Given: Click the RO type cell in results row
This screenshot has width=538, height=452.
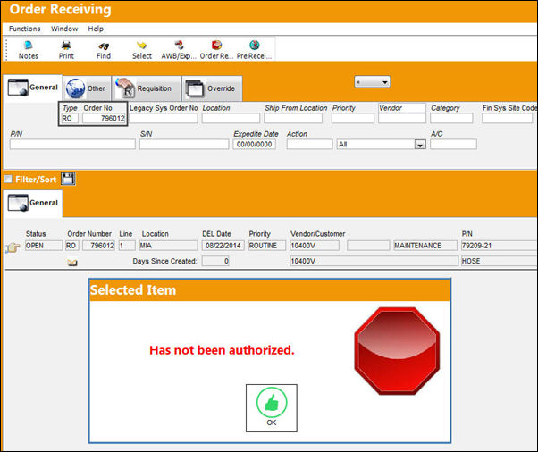Looking at the screenshot, I should (72, 246).
